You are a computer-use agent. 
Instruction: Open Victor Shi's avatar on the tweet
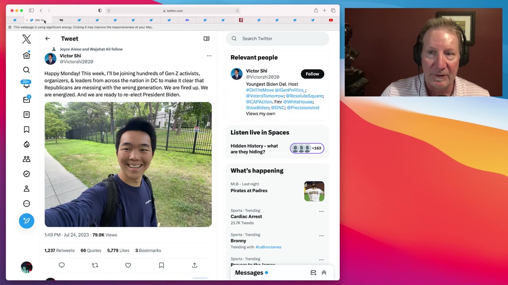click(x=50, y=59)
